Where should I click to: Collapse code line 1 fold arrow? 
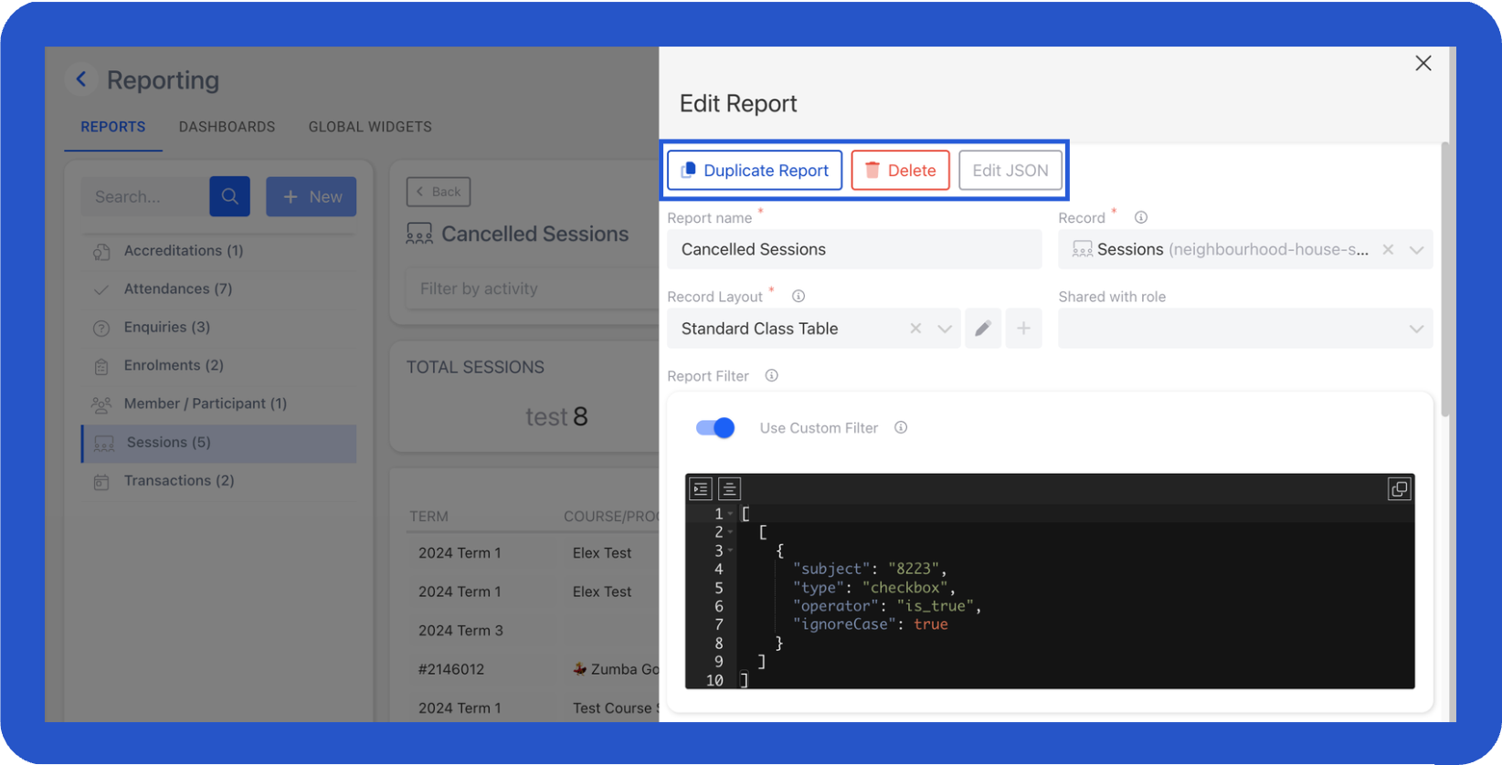point(730,514)
